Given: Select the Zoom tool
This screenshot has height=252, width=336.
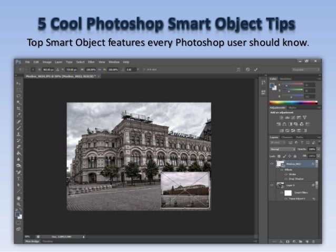Looking at the screenshot, I should (x=18, y=205).
